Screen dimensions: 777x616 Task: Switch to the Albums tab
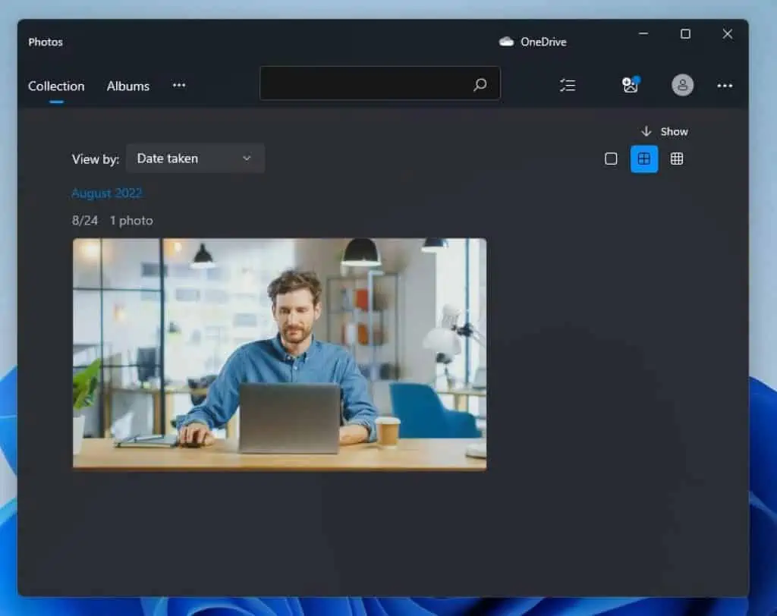127,86
